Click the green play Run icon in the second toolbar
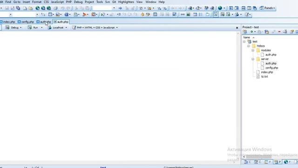 103,14
